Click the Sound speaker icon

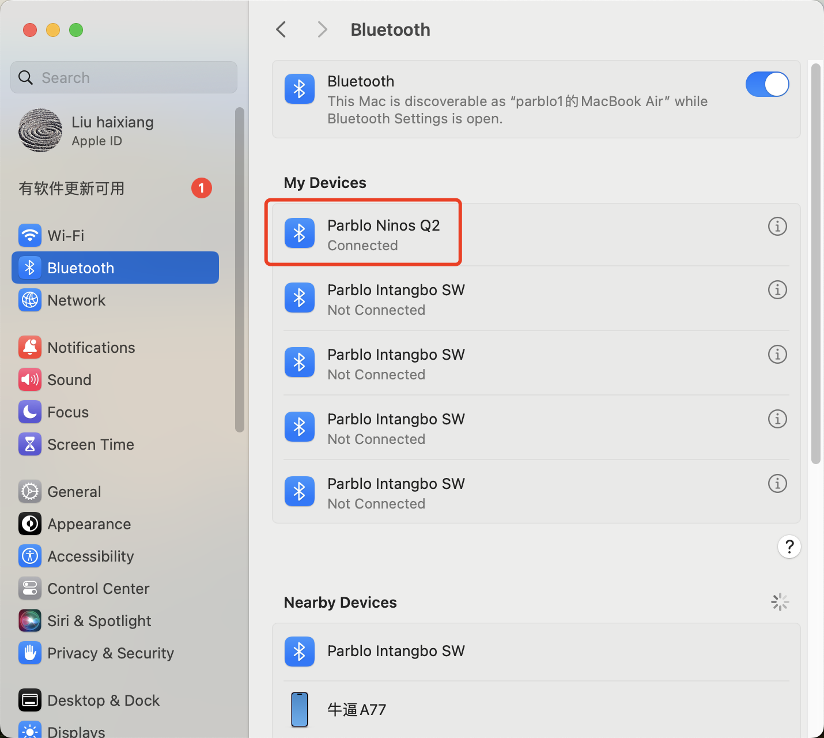point(29,379)
